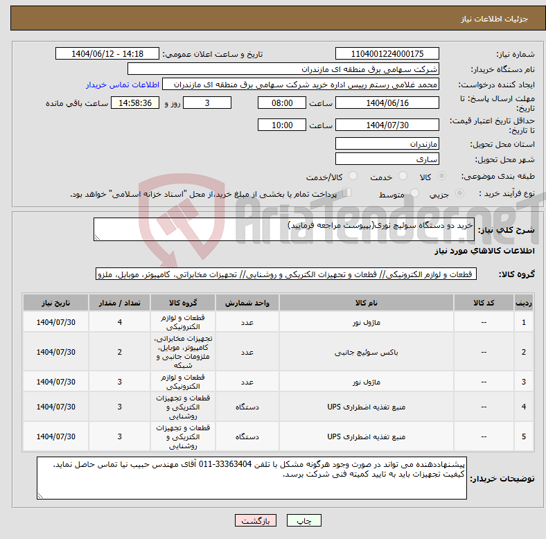Click ماژول نور in row 1
Screen dimensions: 546x539
tap(367, 322)
